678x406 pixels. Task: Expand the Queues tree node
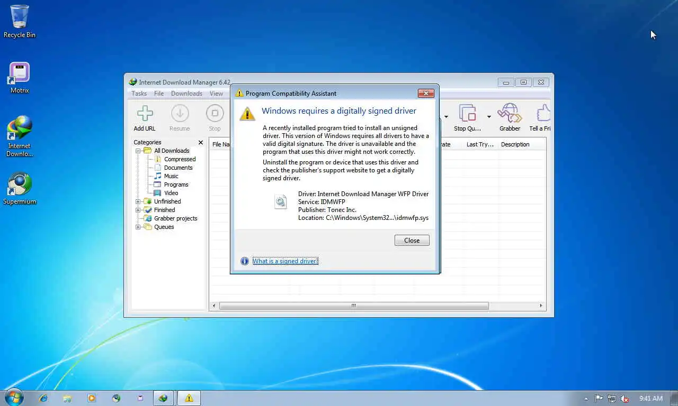tap(138, 227)
